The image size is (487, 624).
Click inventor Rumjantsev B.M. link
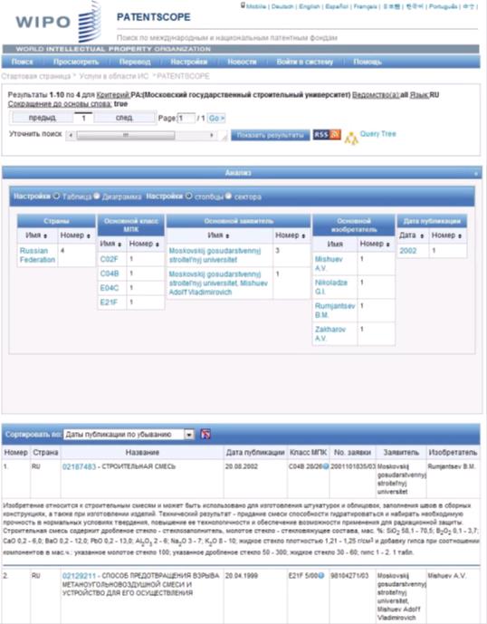(x=335, y=311)
